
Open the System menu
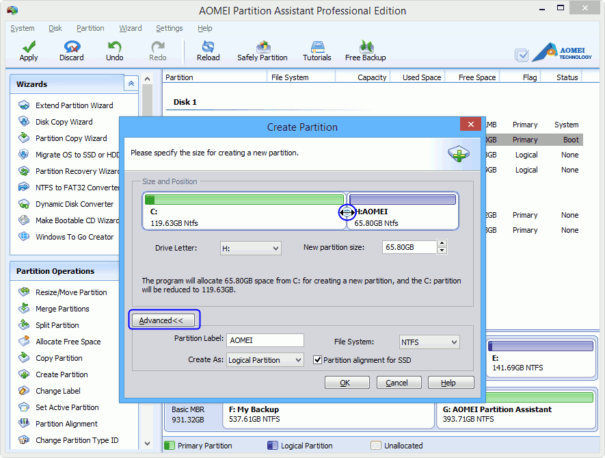[23, 28]
